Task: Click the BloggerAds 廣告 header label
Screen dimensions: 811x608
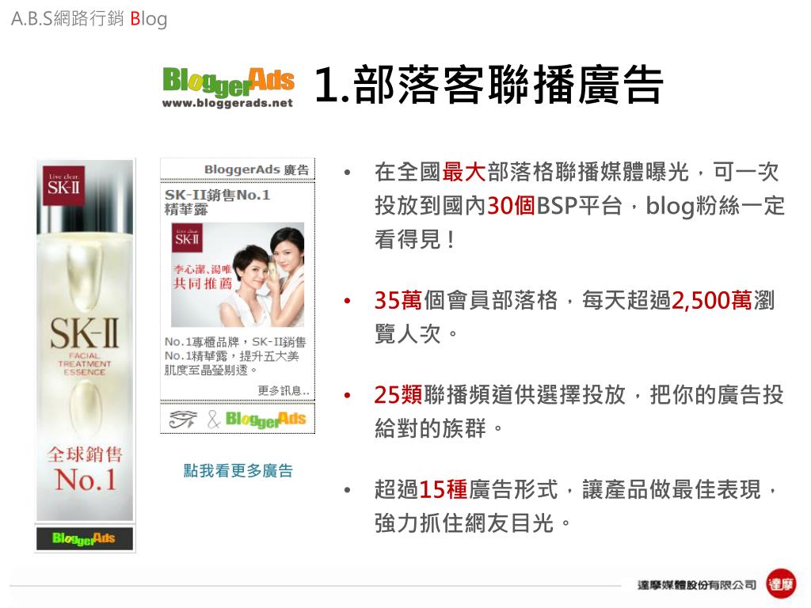Action: pos(257,169)
